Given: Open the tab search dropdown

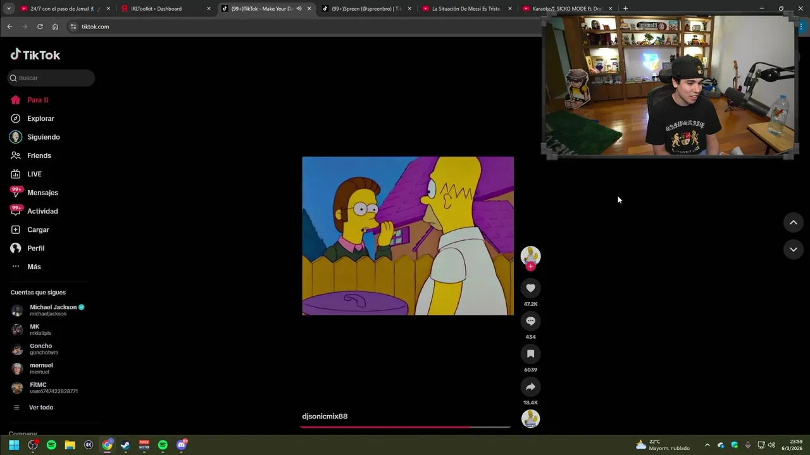Looking at the screenshot, I should pos(9,9).
